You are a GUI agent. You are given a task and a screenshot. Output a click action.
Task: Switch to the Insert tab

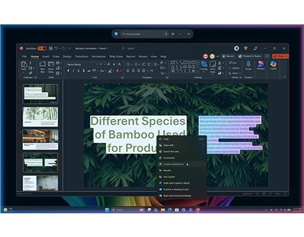46,57
